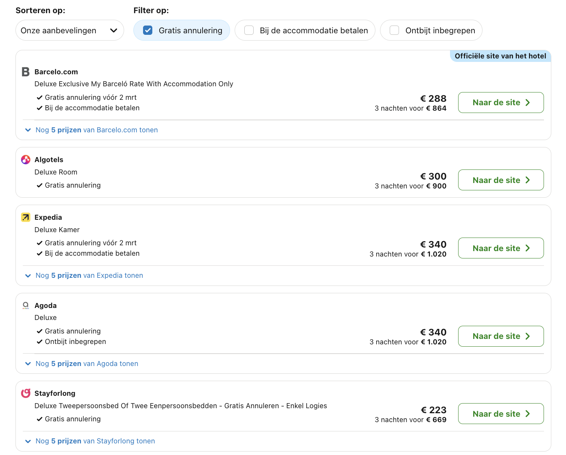Click the Agoda logo icon
Image resolution: width=566 pixels, height=455 pixels.
[x=26, y=305]
